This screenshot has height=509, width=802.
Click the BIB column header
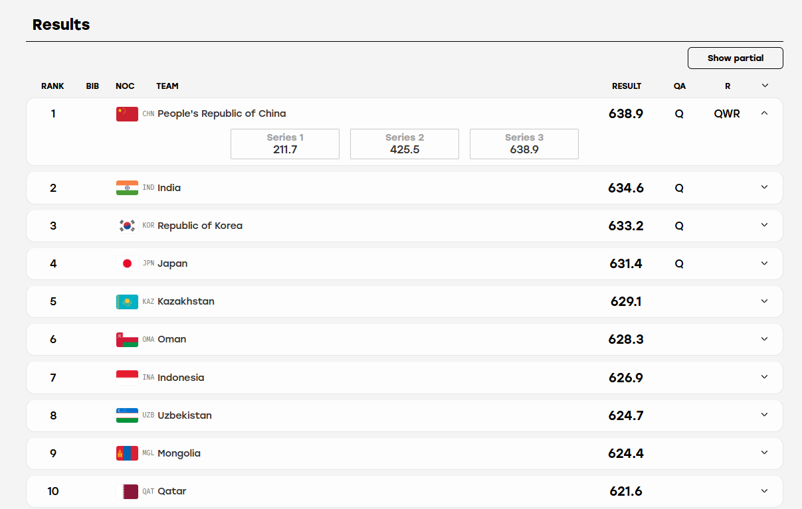tap(92, 86)
